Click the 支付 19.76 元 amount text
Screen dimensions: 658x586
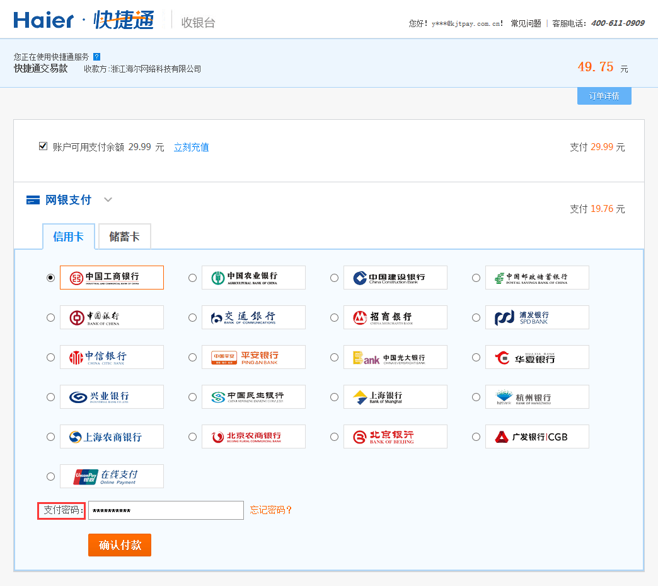coord(597,209)
